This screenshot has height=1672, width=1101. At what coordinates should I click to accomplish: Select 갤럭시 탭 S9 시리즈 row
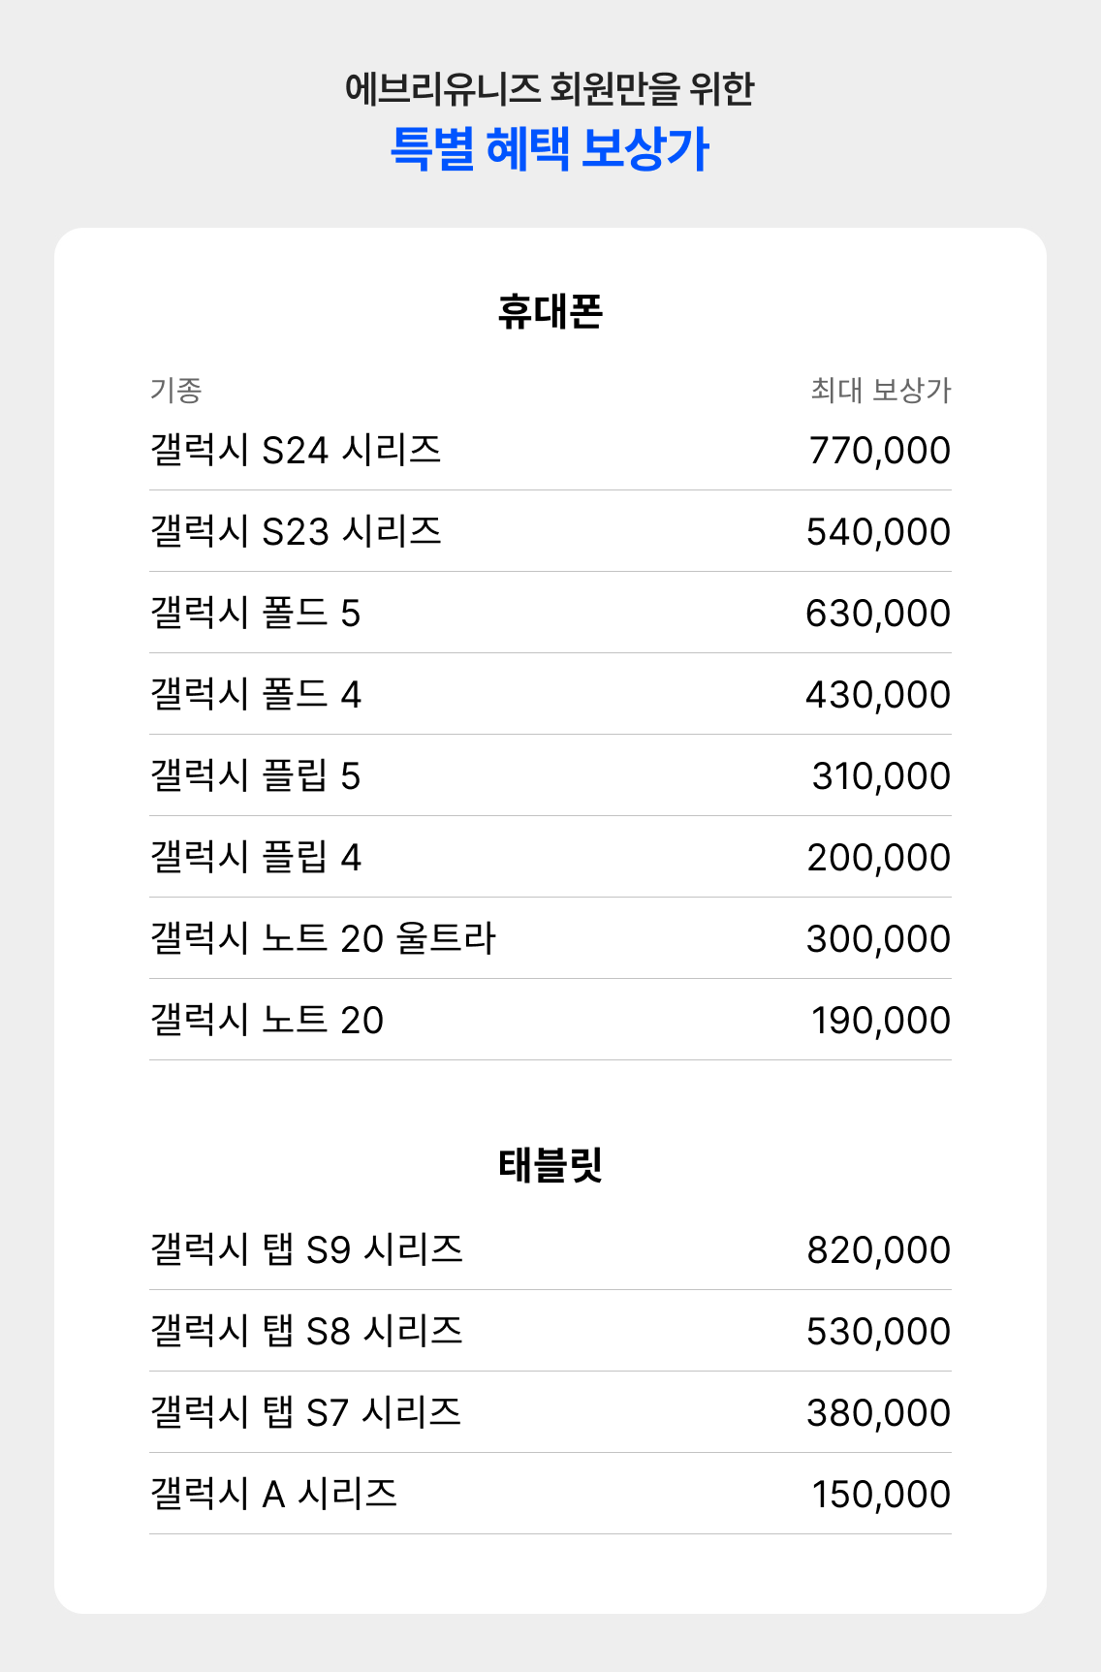(550, 1249)
